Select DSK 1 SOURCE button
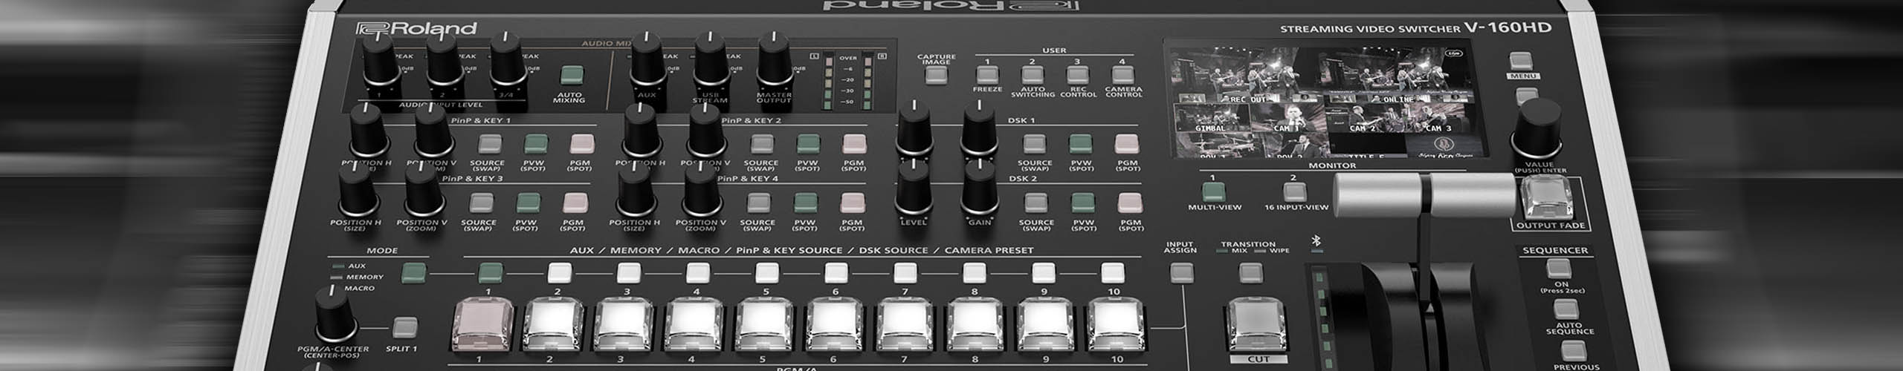 coord(1035,144)
